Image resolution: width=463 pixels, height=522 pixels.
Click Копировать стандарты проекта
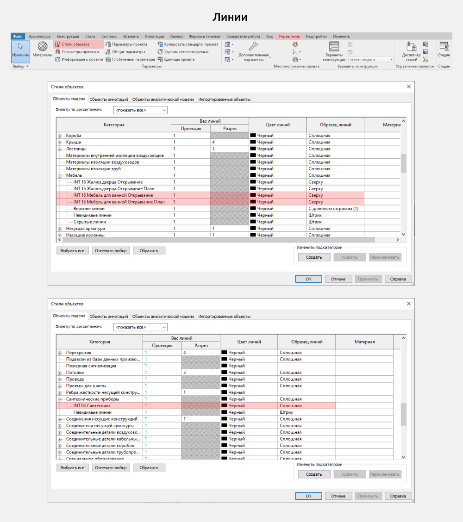point(188,44)
